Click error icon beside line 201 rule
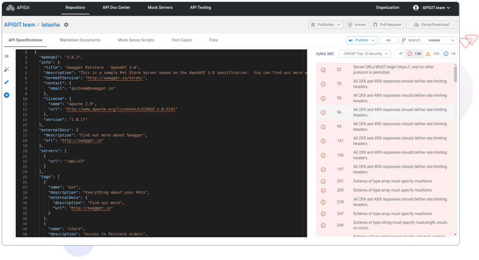The image size is (479, 260). tap(323, 181)
